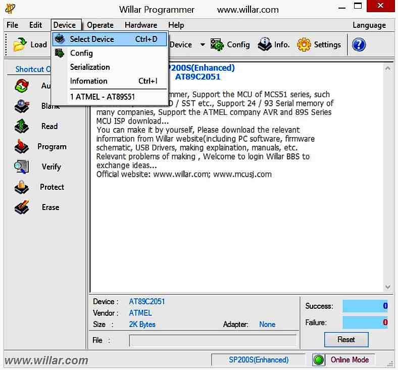The image size is (398, 370).
Task: Click the Auto shortcut icon
Action: (22, 86)
